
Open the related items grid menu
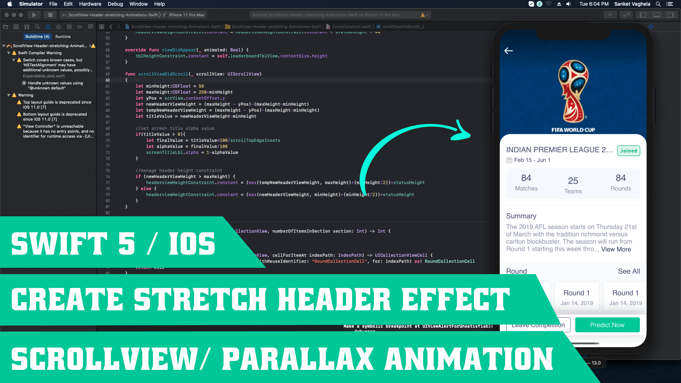(101, 27)
